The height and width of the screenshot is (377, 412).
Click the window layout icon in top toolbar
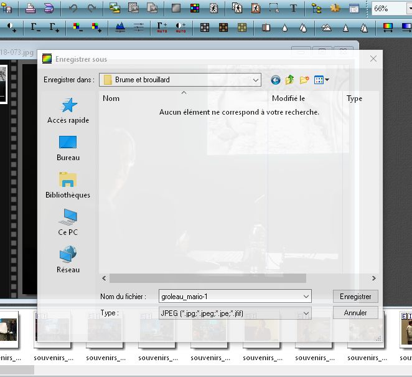point(353,9)
